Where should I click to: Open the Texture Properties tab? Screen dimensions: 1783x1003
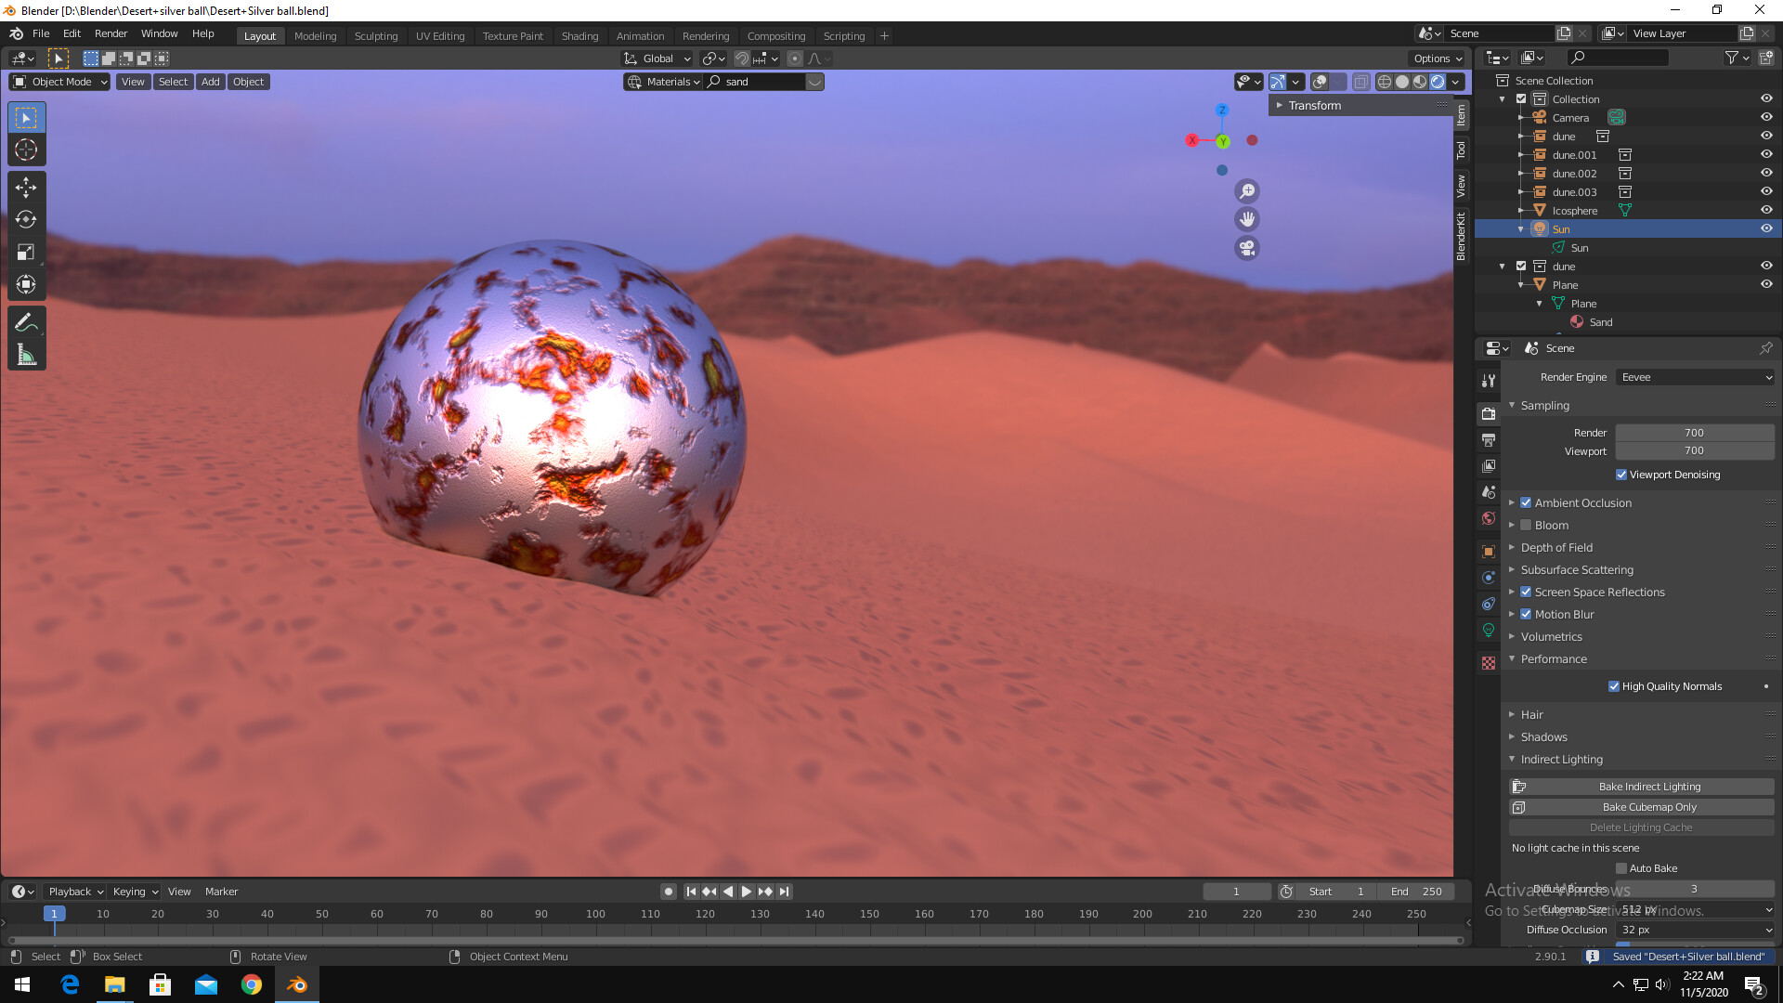[x=1489, y=663]
